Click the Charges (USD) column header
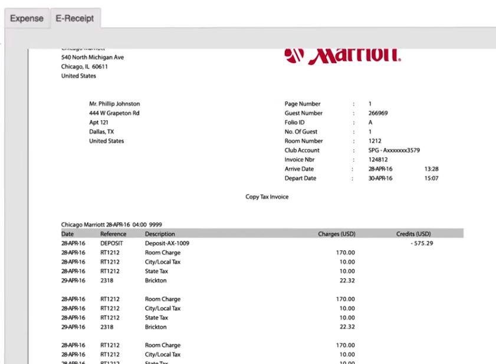 (x=337, y=234)
